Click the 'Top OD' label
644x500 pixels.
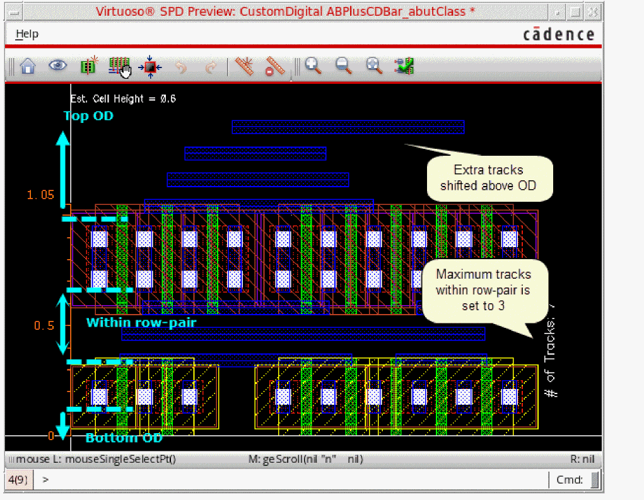(88, 116)
